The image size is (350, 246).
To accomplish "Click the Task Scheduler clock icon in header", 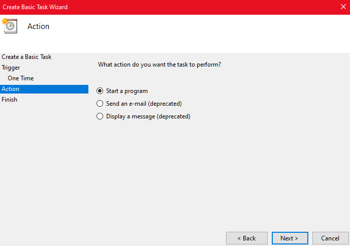I will (10, 25).
